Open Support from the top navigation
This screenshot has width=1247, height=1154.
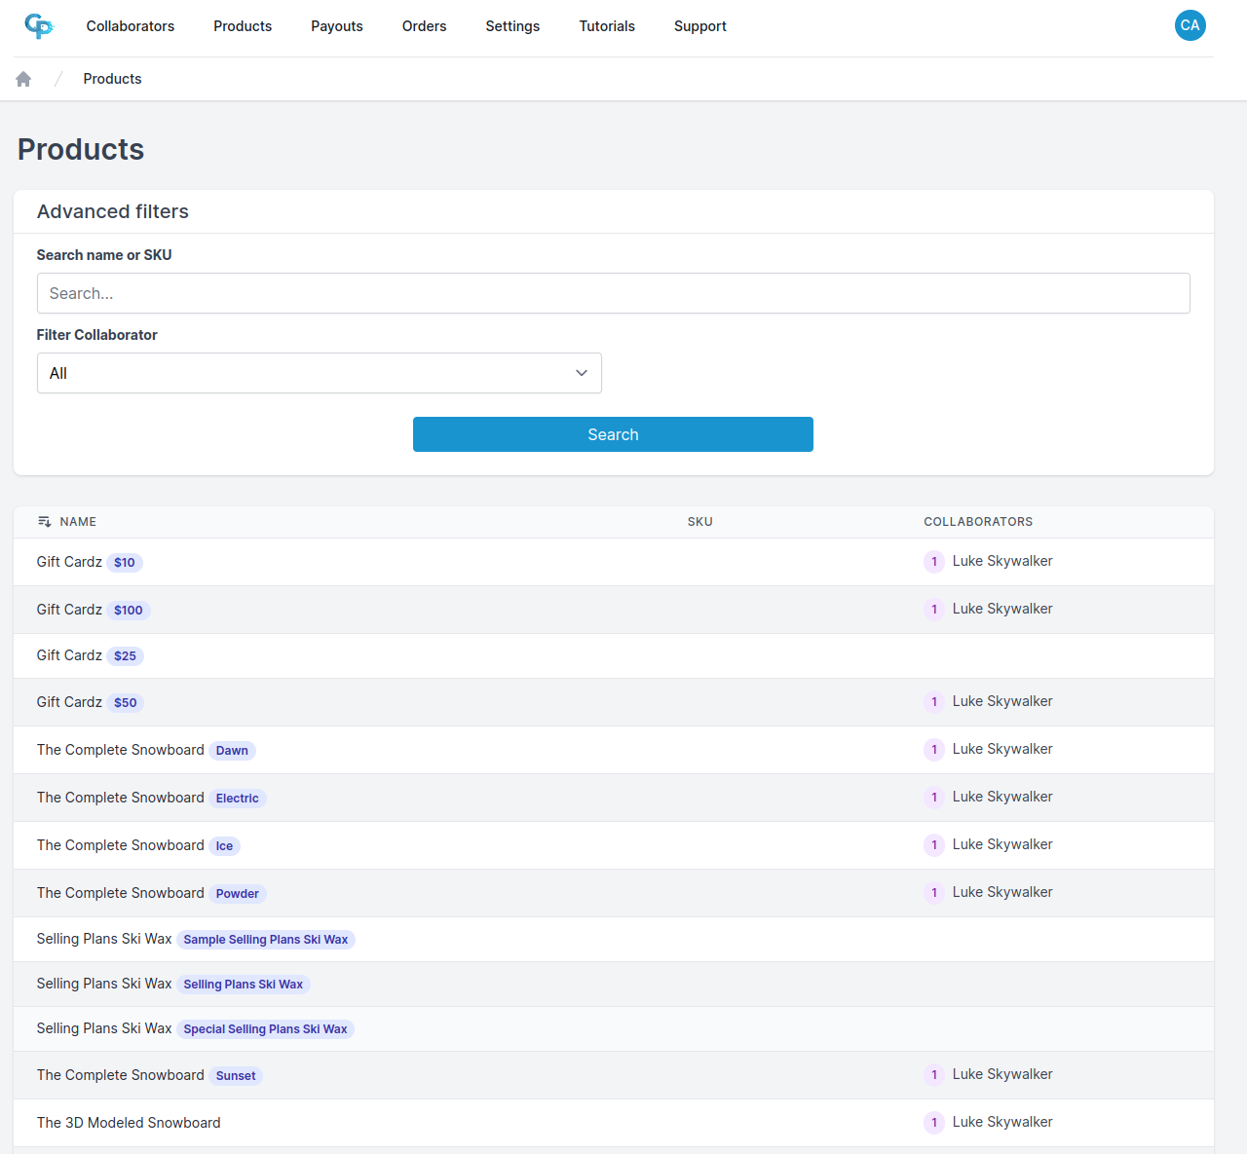coord(699,26)
